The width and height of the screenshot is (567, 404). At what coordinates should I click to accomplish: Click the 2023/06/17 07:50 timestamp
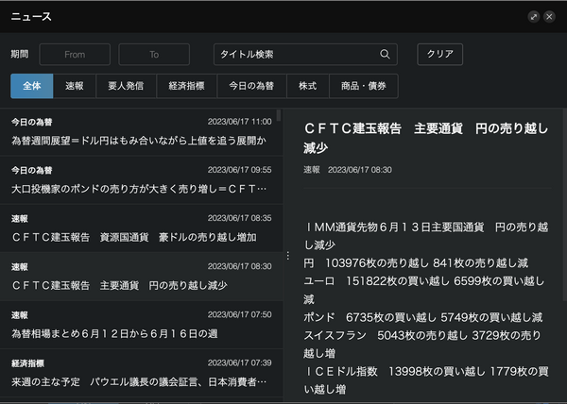tap(239, 314)
